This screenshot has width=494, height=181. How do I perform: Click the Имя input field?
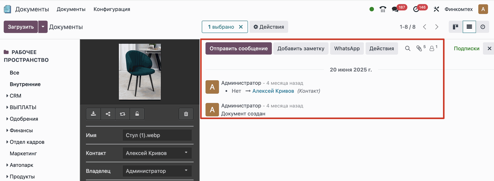tap(157, 135)
